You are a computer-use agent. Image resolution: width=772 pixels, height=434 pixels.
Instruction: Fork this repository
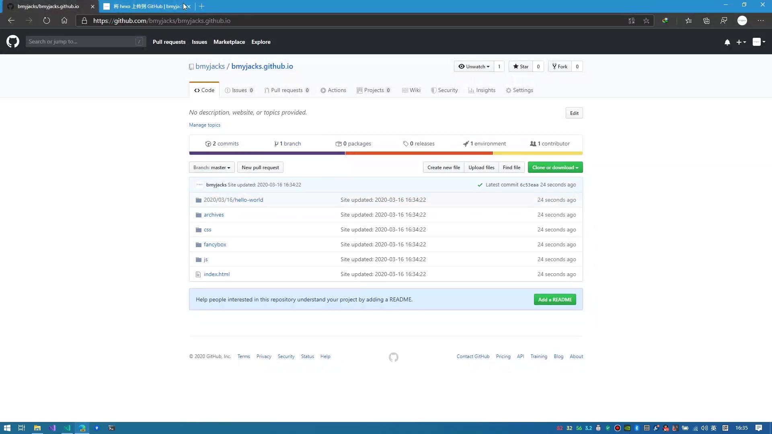pyautogui.click(x=560, y=66)
